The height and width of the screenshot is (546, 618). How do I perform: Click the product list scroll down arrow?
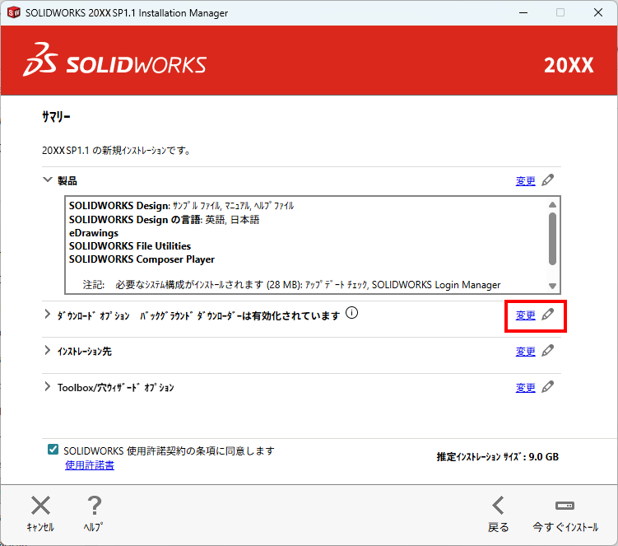click(552, 286)
